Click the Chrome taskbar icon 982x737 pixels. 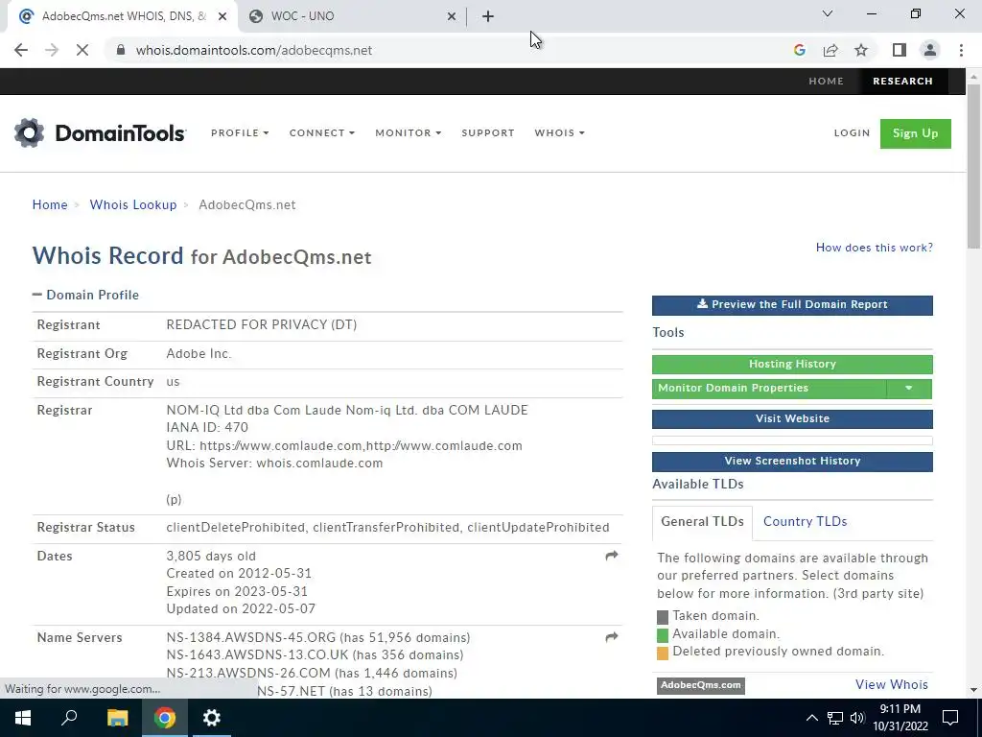(165, 718)
